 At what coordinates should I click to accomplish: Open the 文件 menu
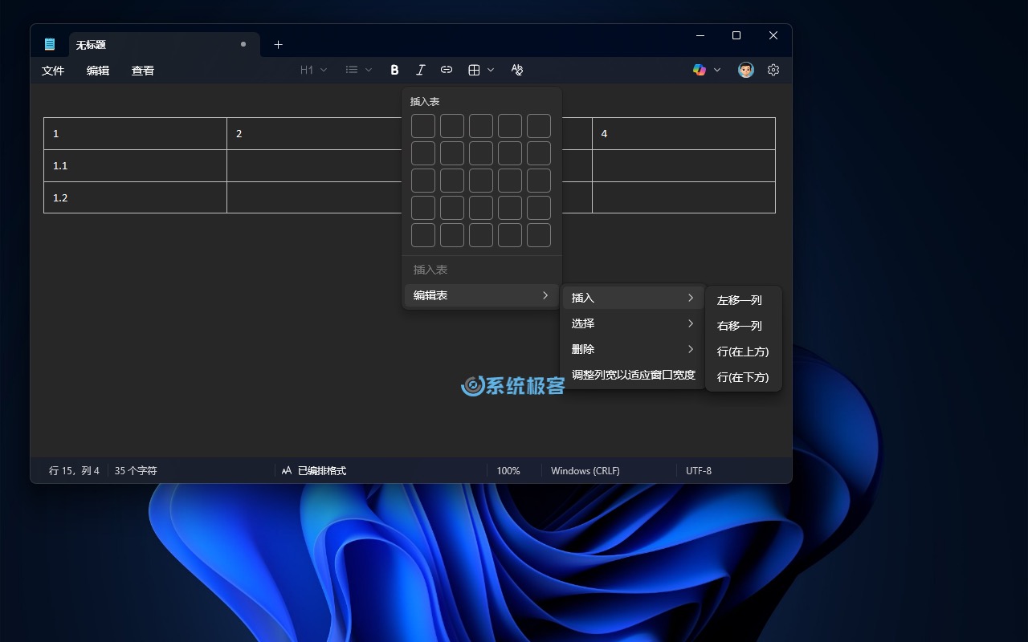click(53, 71)
